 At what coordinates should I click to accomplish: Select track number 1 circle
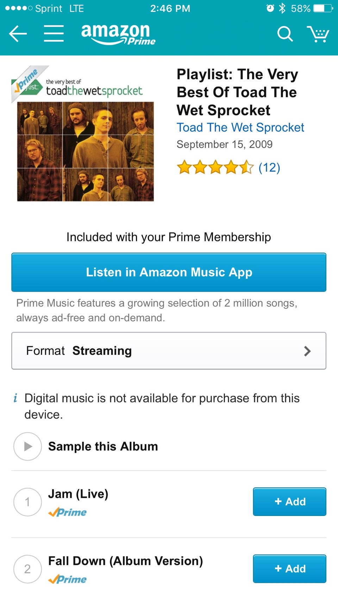click(27, 502)
